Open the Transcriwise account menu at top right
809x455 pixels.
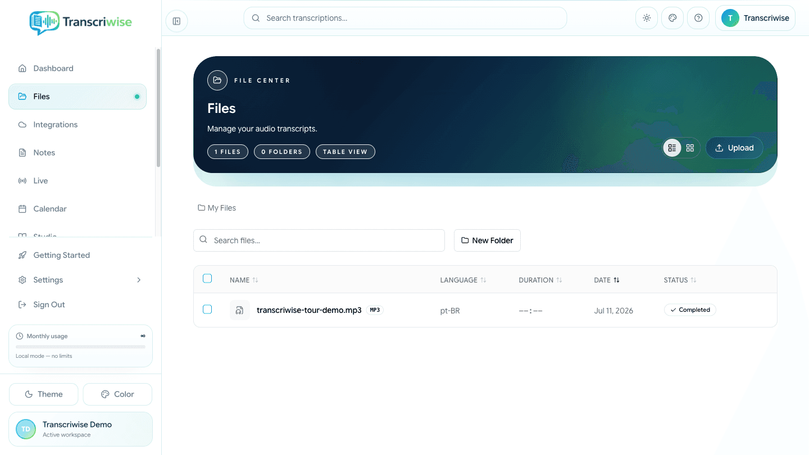[x=755, y=18]
